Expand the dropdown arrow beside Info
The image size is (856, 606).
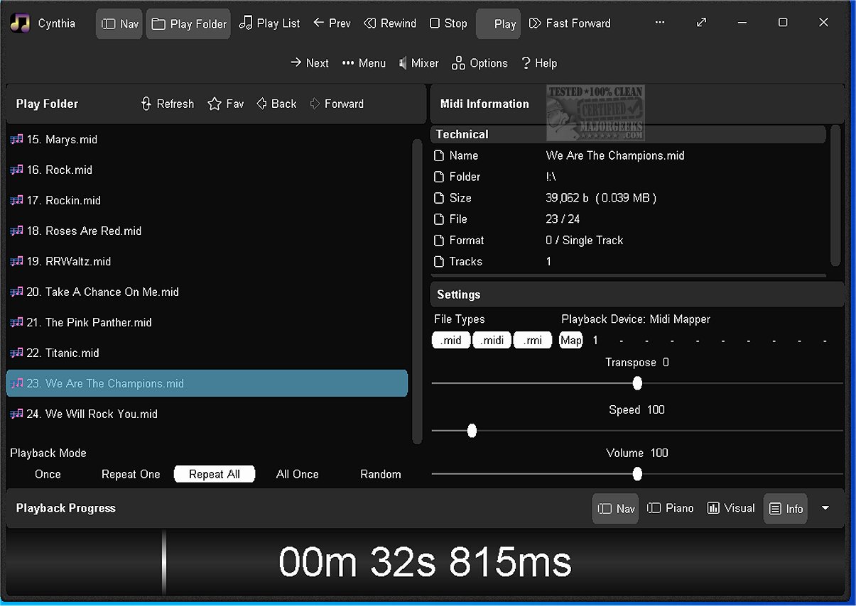[825, 508]
